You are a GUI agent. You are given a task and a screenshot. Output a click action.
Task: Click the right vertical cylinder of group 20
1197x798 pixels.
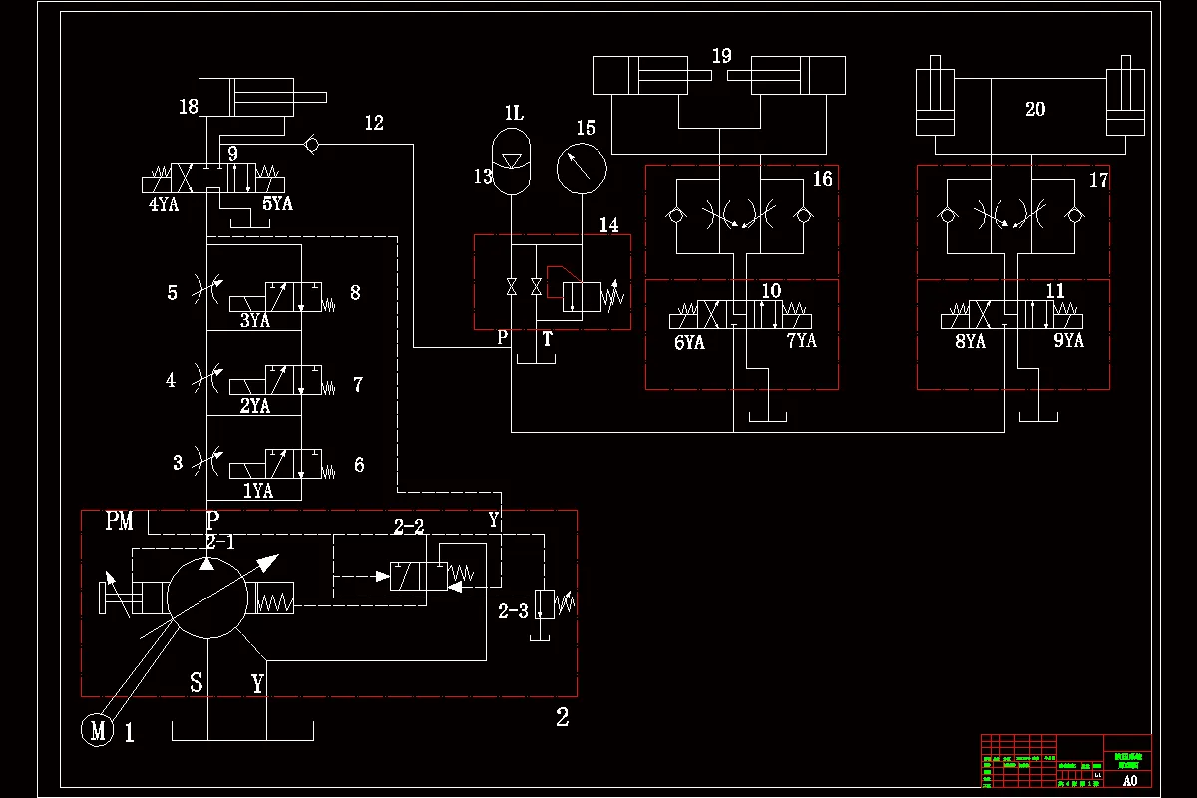[1126, 96]
